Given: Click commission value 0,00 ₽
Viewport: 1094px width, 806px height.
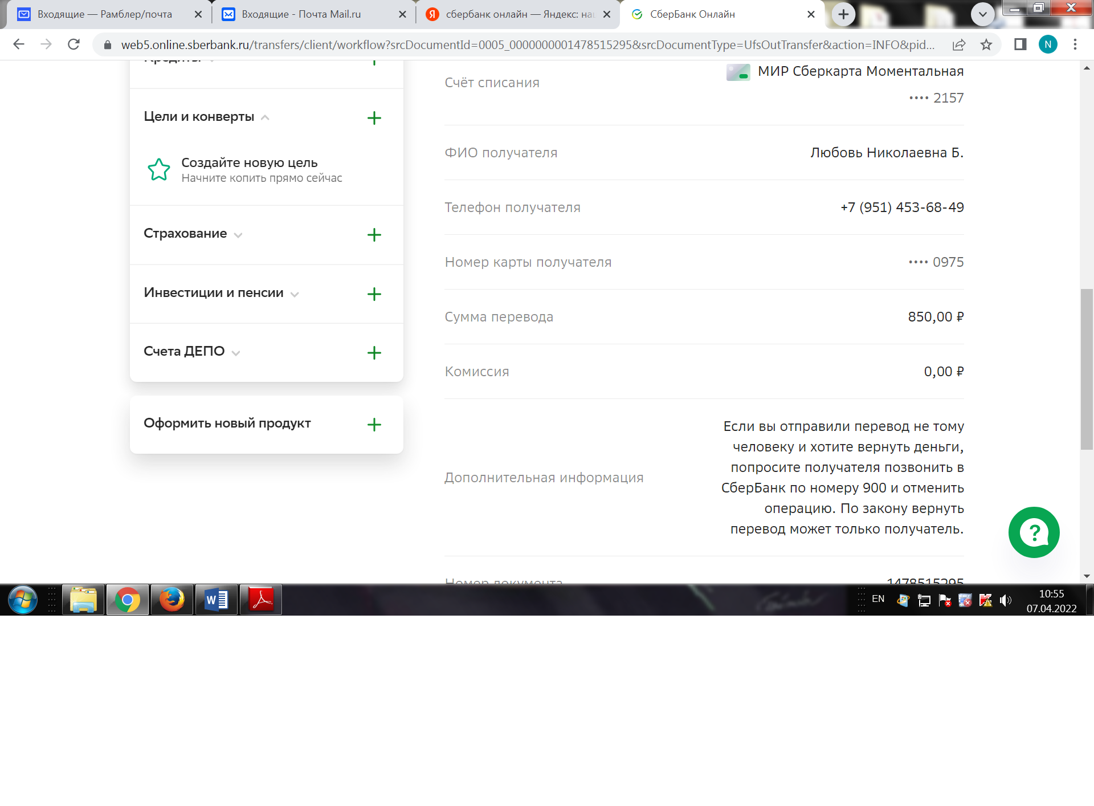Looking at the screenshot, I should [x=944, y=372].
